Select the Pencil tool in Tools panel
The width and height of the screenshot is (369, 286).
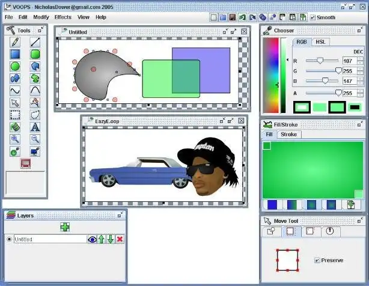[15, 42]
